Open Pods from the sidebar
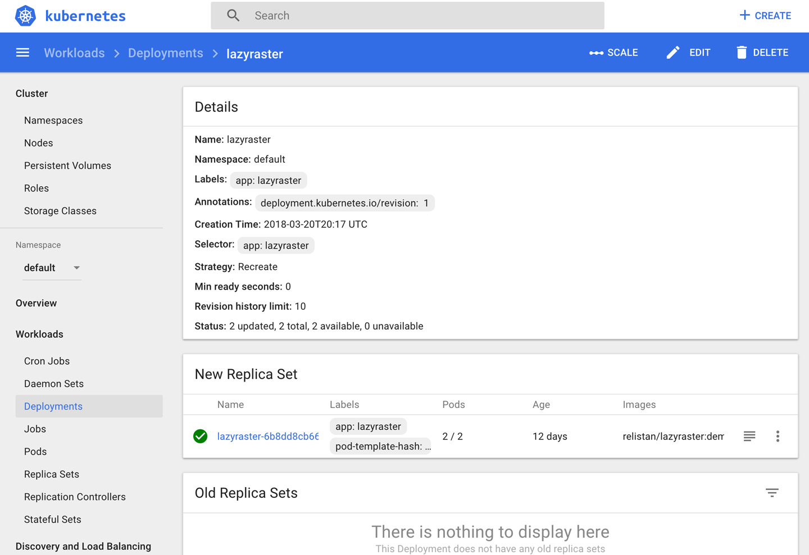 pos(35,451)
